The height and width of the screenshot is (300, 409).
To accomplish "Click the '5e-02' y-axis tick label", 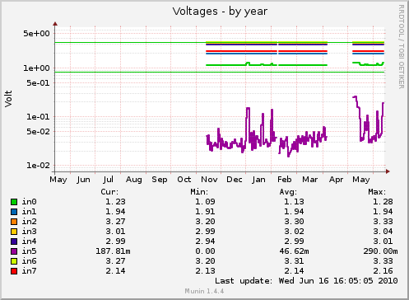I will [38, 132].
